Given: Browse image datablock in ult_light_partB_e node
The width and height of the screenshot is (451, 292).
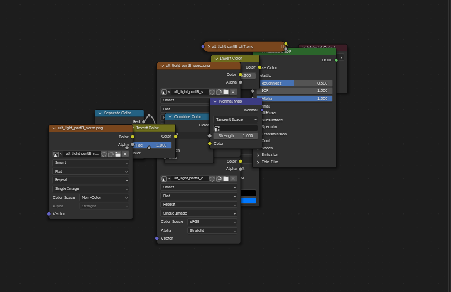Looking at the screenshot, I should point(166,178).
